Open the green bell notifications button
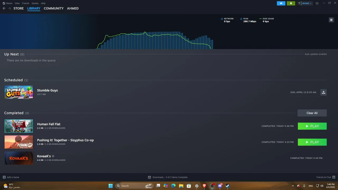Viewport: 338px width, 190px height. pyautogui.click(x=291, y=3)
